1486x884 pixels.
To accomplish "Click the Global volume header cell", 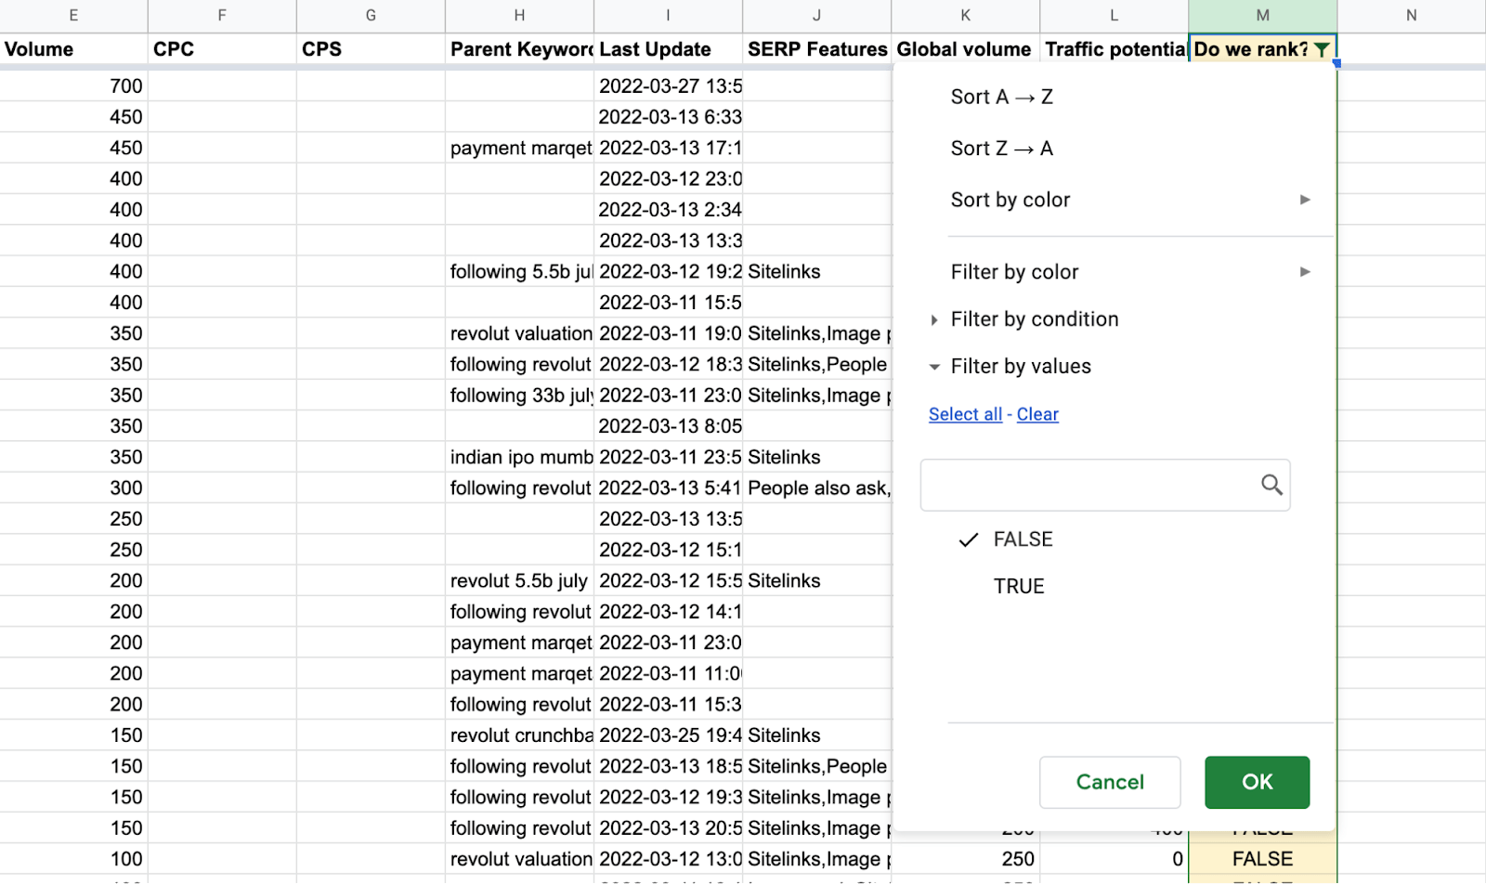I will (x=964, y=49).
